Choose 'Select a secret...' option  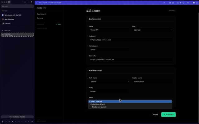click(130, 101)
